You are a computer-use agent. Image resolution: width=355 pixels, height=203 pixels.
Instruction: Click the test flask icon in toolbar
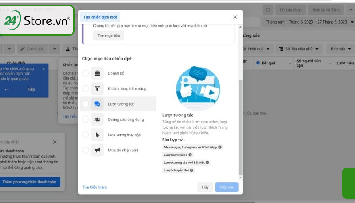tap(68, 49)
